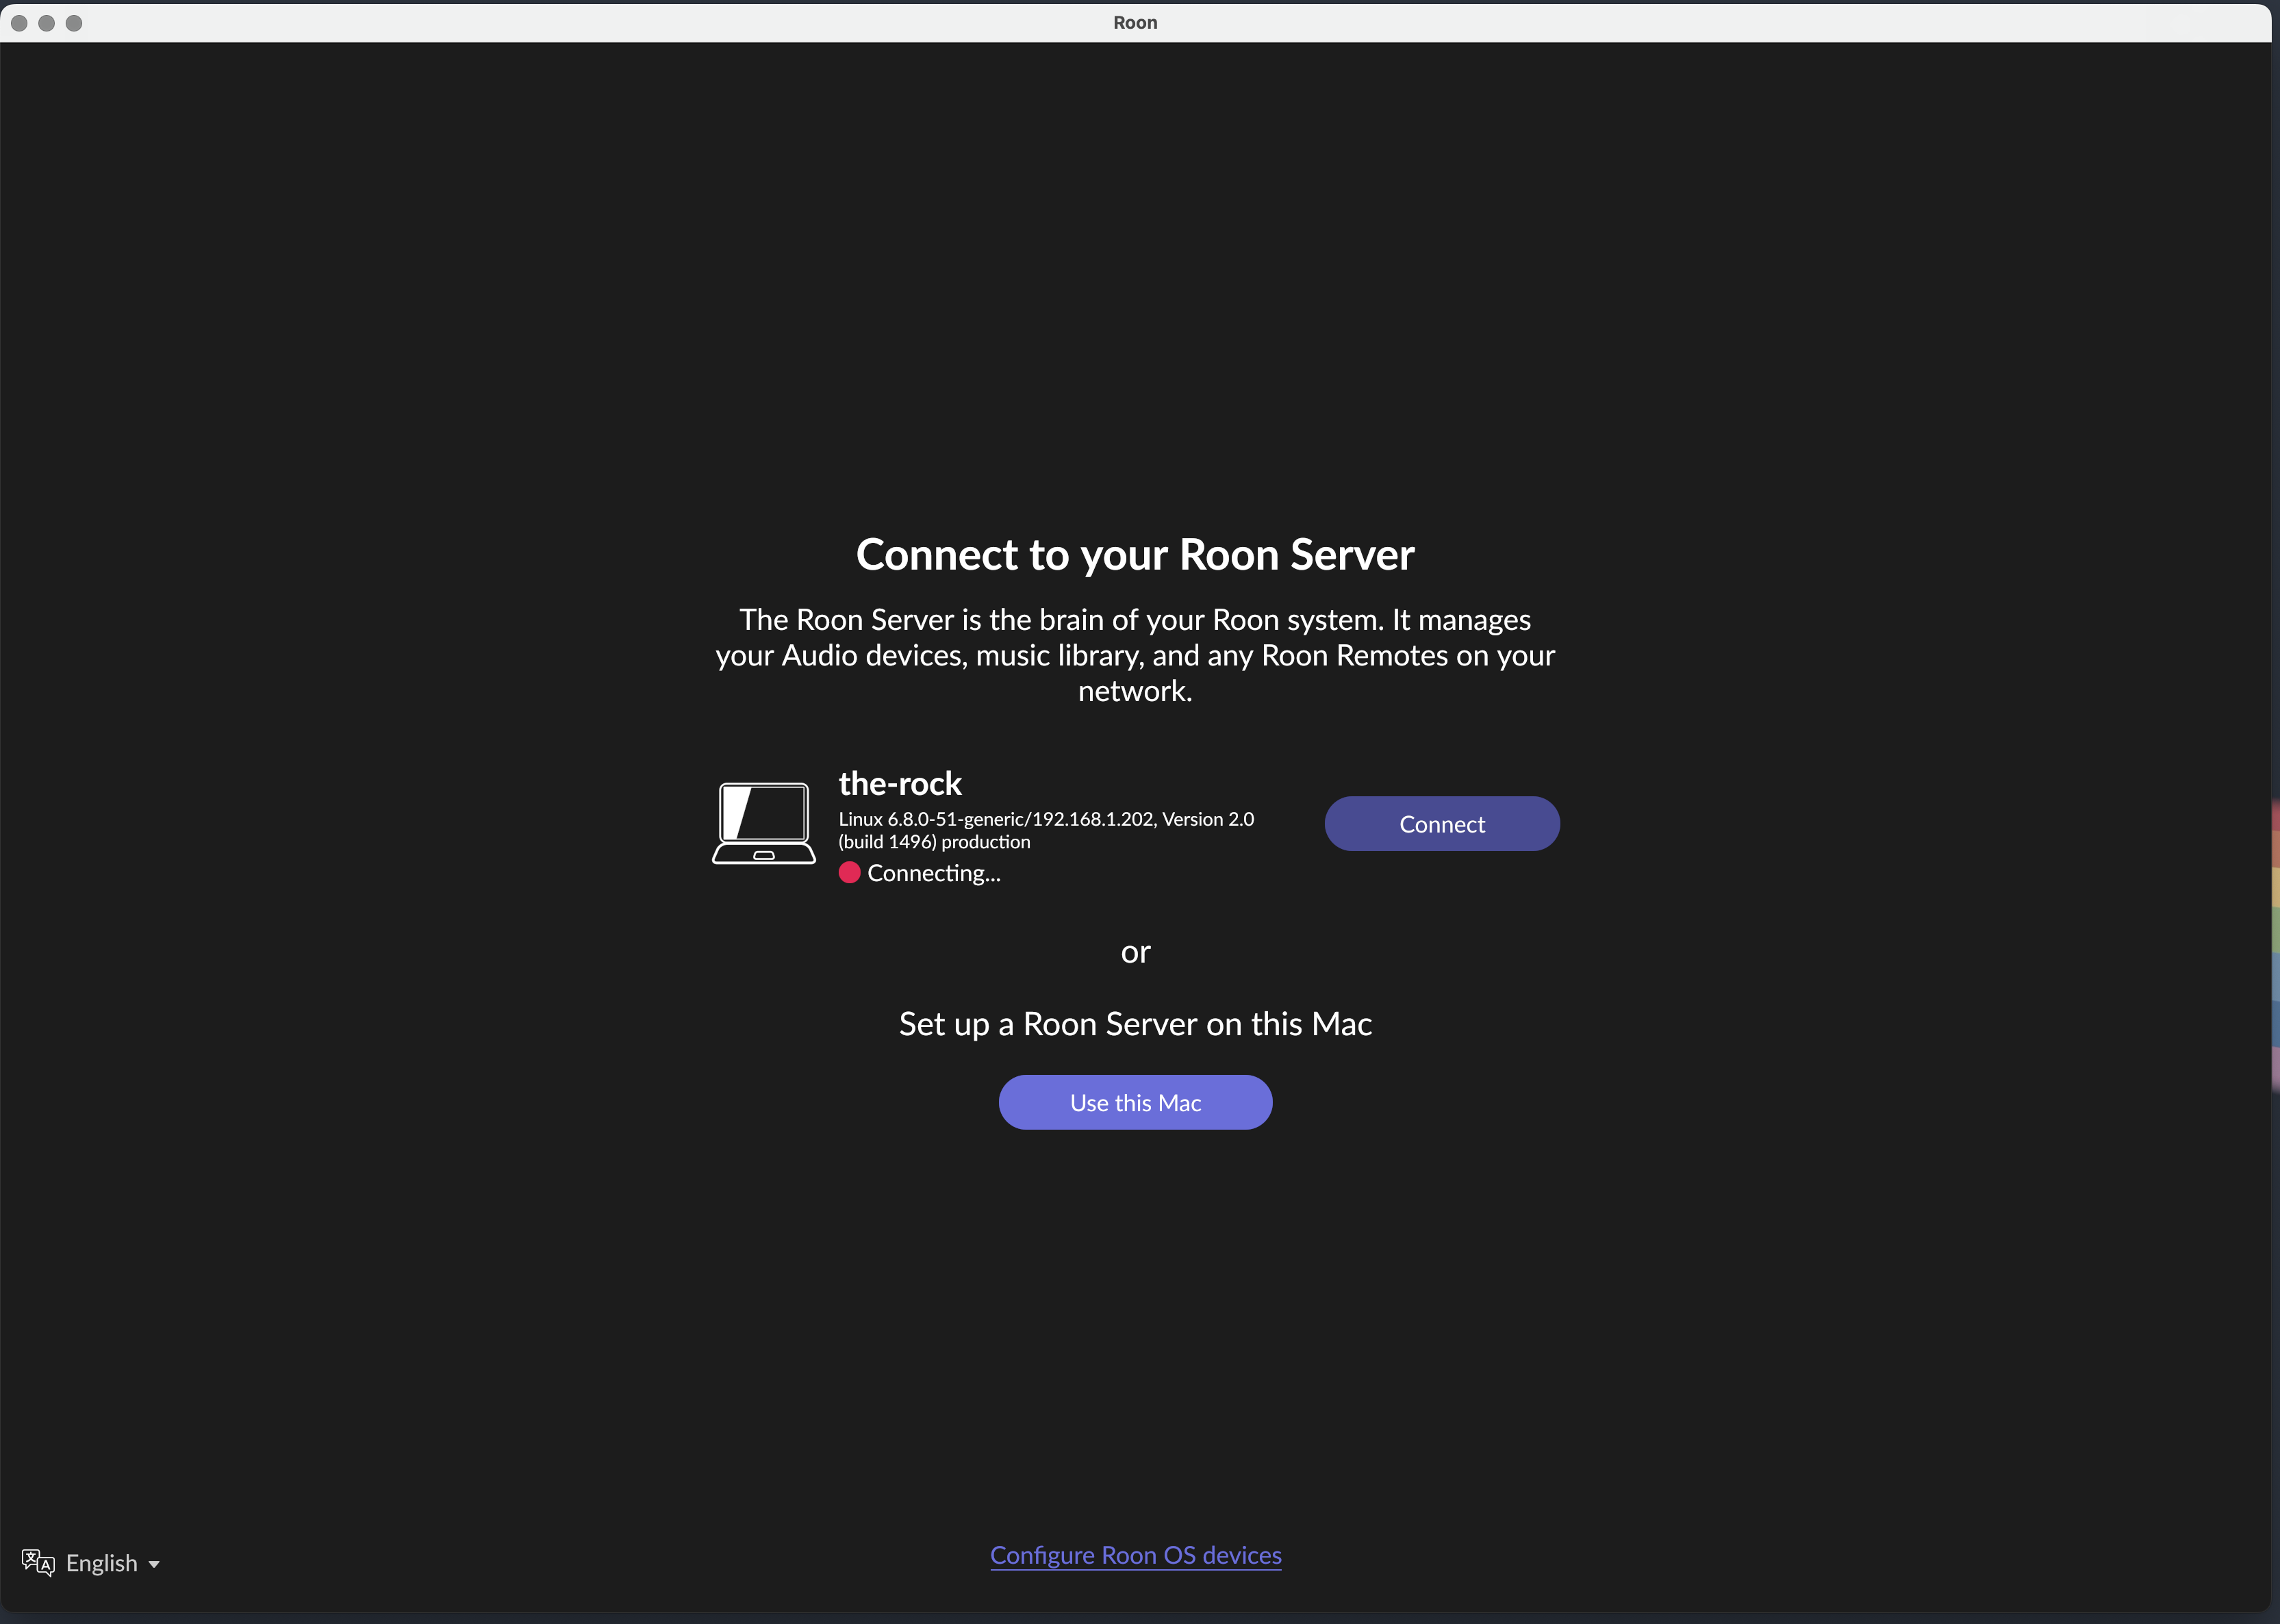Image resolution: width=2280 pixels, height=1624 pixels.
Task: Minimize the Roon window
Action: point(46,23)
